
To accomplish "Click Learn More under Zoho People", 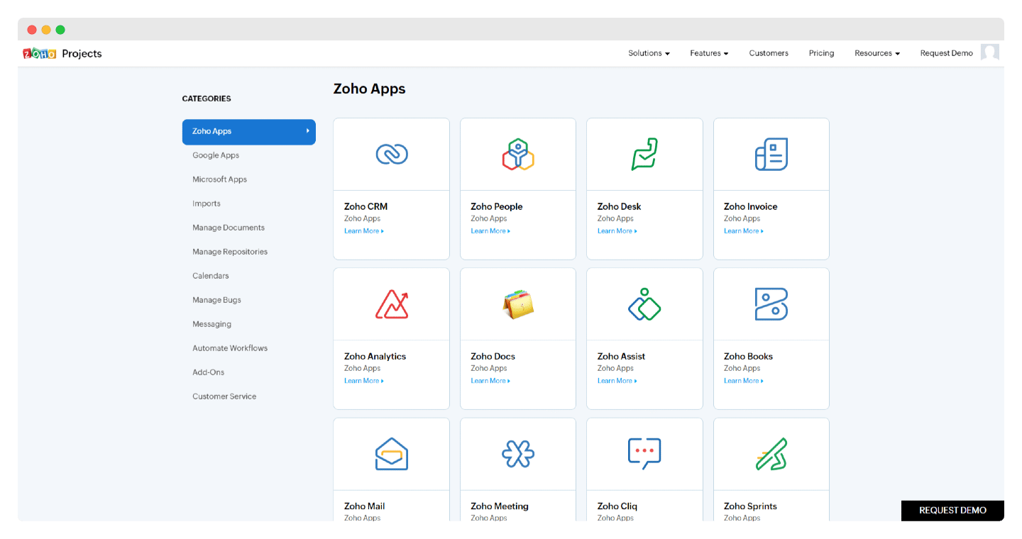I will 490,231.
